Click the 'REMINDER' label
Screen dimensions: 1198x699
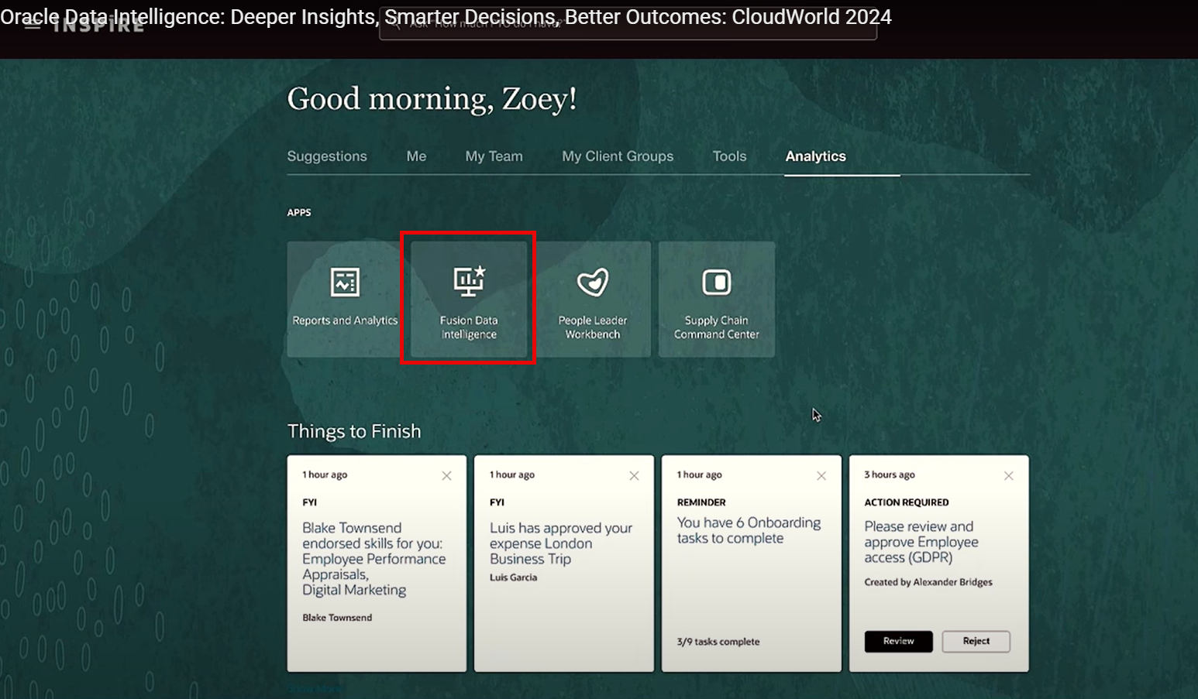(701, 502)
